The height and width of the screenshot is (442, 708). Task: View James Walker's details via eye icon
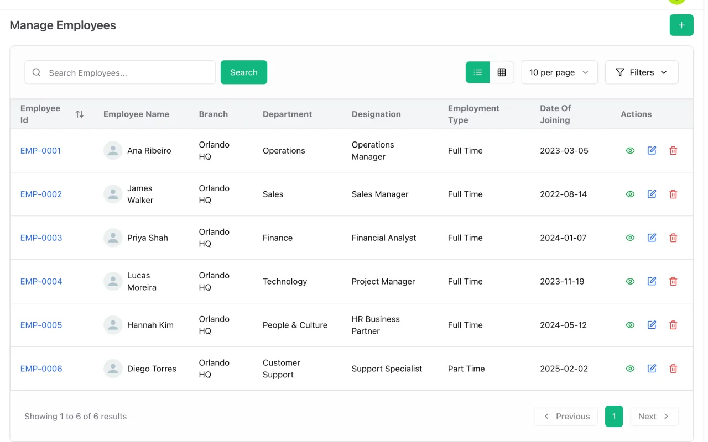tap(630, 194)
